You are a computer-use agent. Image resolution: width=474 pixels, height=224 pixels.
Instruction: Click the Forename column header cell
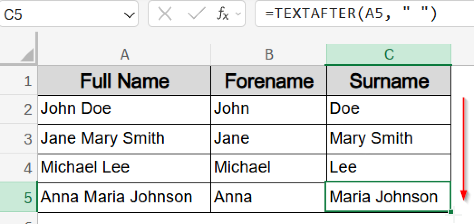pos(268,80)
